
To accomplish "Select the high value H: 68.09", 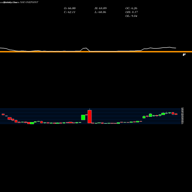I will tap(101, 8).
